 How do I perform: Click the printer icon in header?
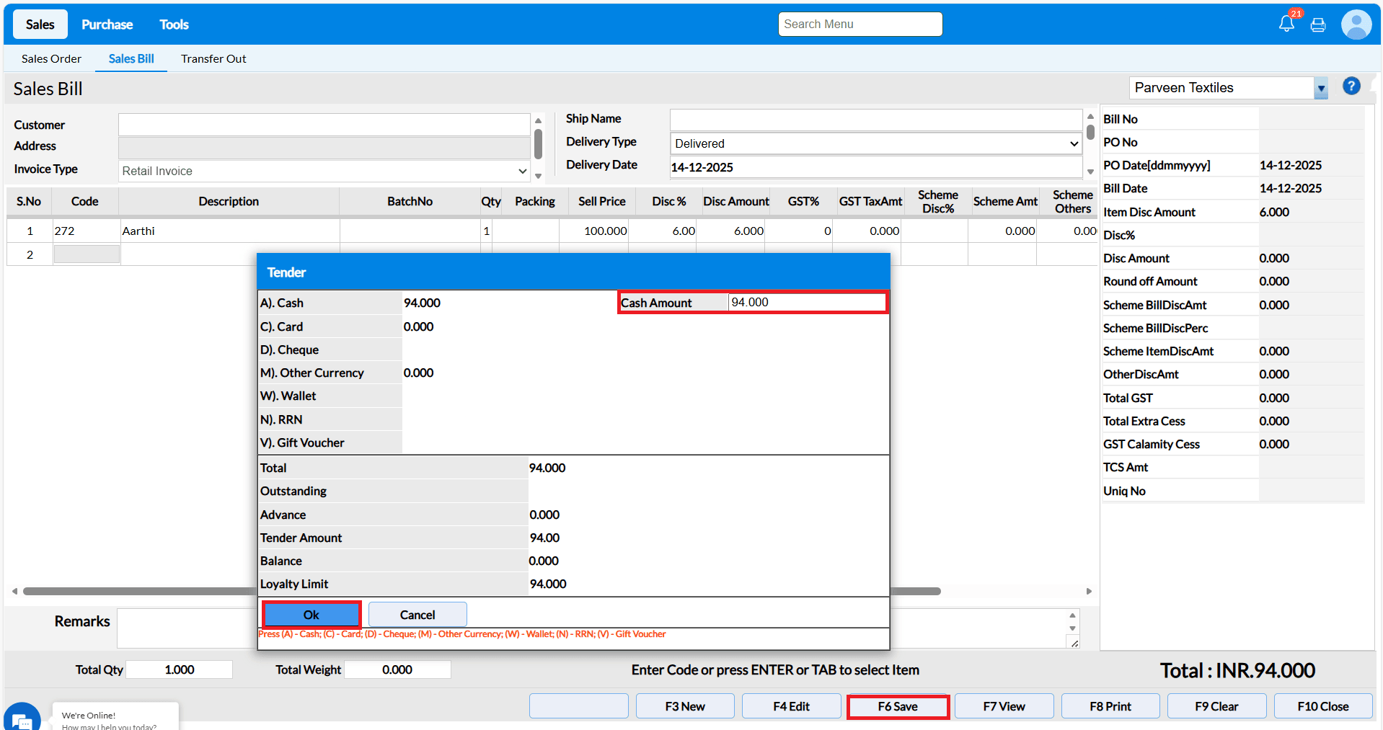[x=1318, y=25]
